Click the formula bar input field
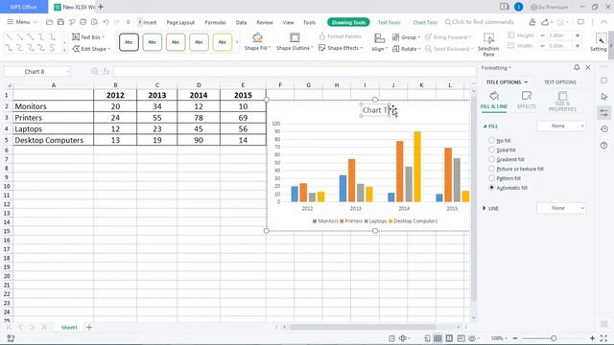 [295, 71]
